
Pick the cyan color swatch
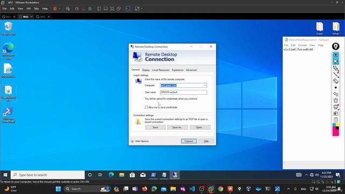pos(334,125)
